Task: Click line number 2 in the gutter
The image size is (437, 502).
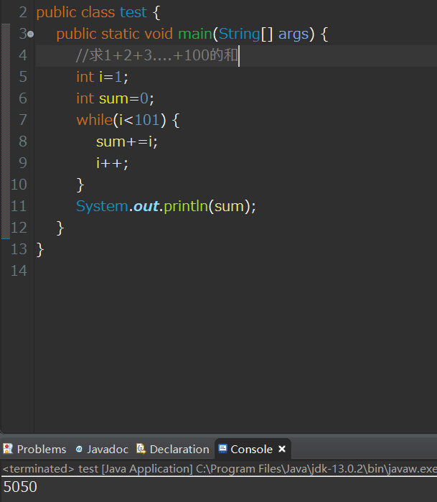Action: [23, 12]
